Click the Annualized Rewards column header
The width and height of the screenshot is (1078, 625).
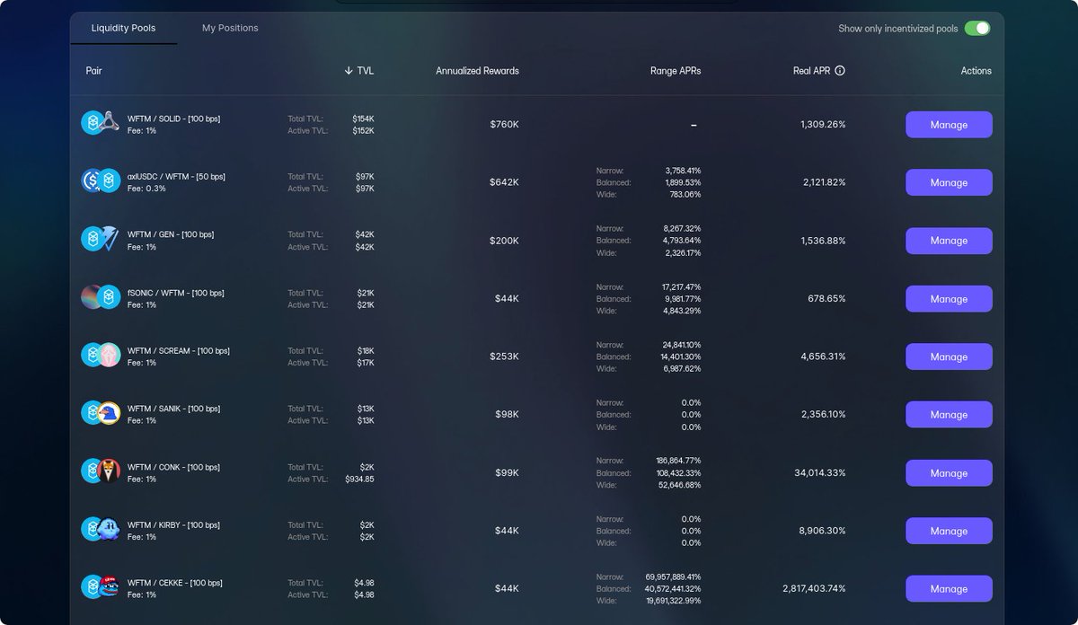point(477,70)
